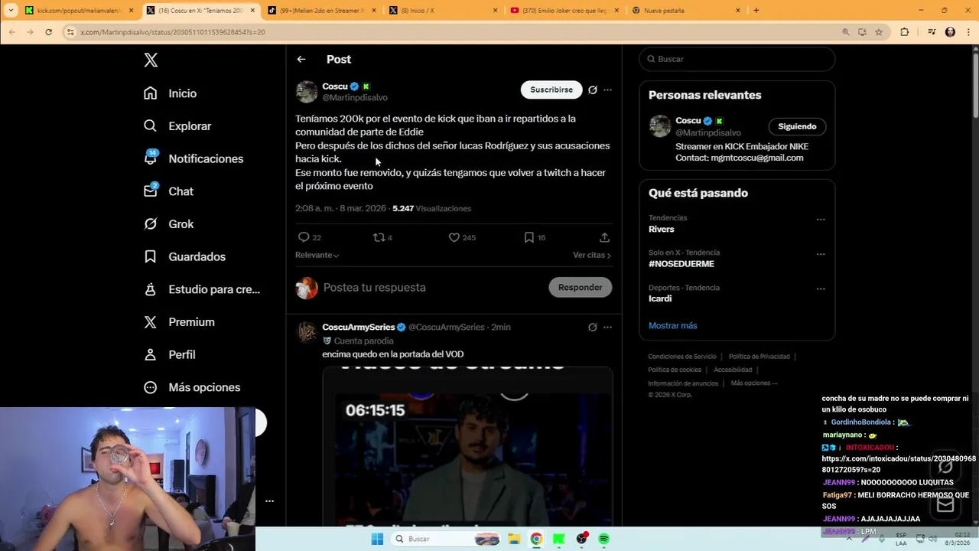Open more options for Rivers trend
This screenshot has height=551, width=979.
[x=821, y=220]
